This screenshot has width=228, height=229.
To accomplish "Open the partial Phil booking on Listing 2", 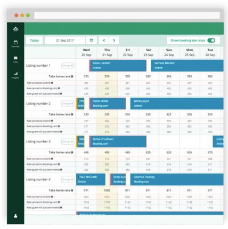I will (80, 104).
